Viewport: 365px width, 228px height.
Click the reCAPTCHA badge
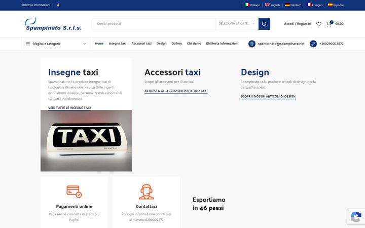tap(356, 217)
